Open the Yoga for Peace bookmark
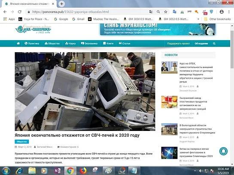Viewport: 234px width, 175px height. pos(33,19)
